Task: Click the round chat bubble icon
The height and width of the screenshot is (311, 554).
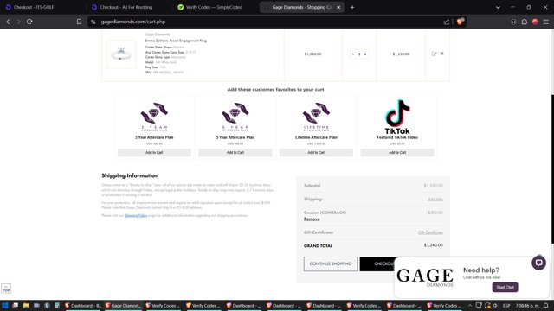Action: [538, 263]
